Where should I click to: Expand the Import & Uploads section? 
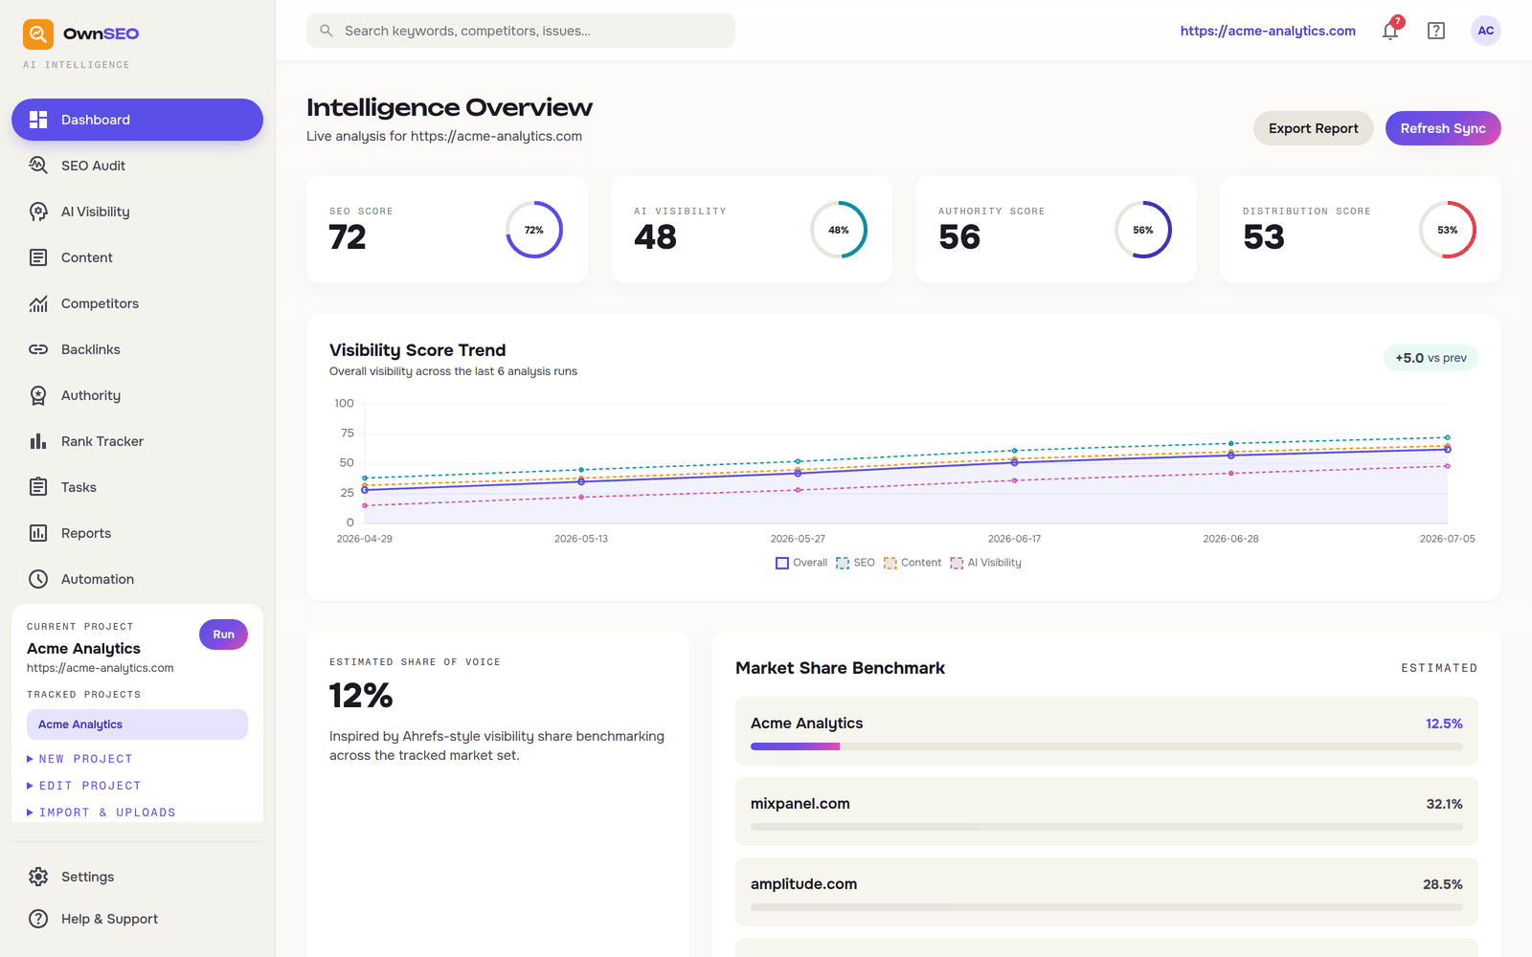[101, 812]
